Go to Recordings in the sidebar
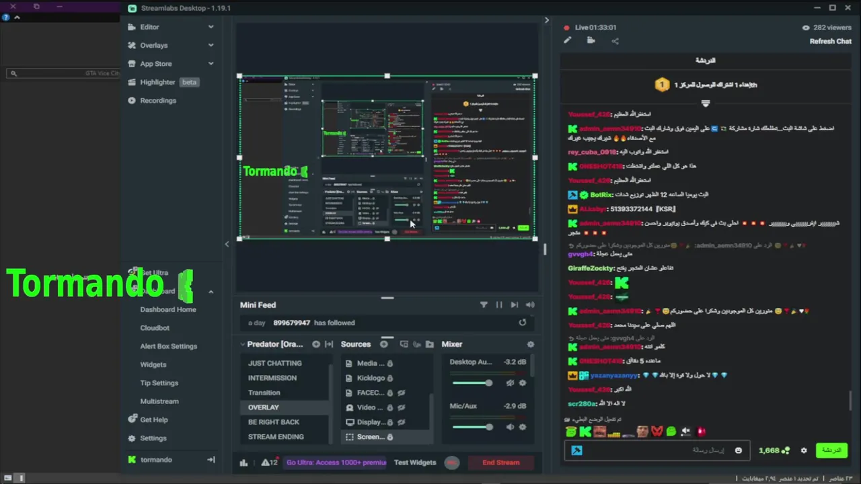The width and height of the screenshot is (861, 484). pyautogui.click(x=157, y=100)
